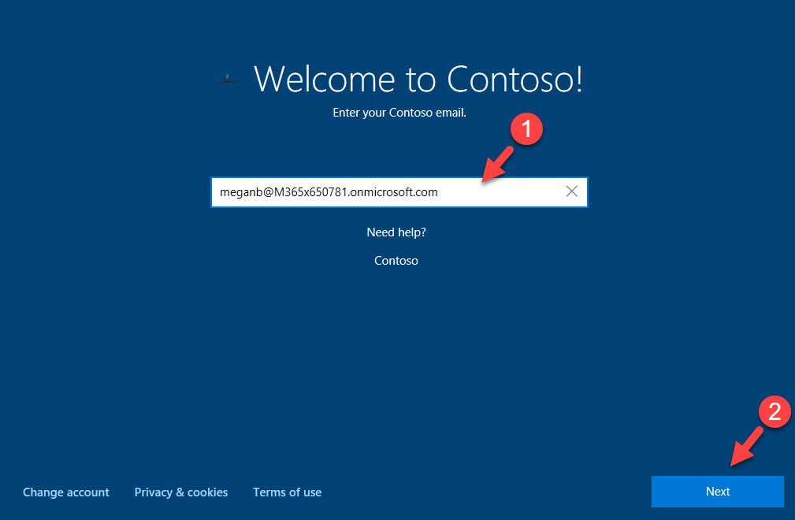
Task: Clear the email field with the X icon
Action: pyautogui.click(x=571, y=191)
